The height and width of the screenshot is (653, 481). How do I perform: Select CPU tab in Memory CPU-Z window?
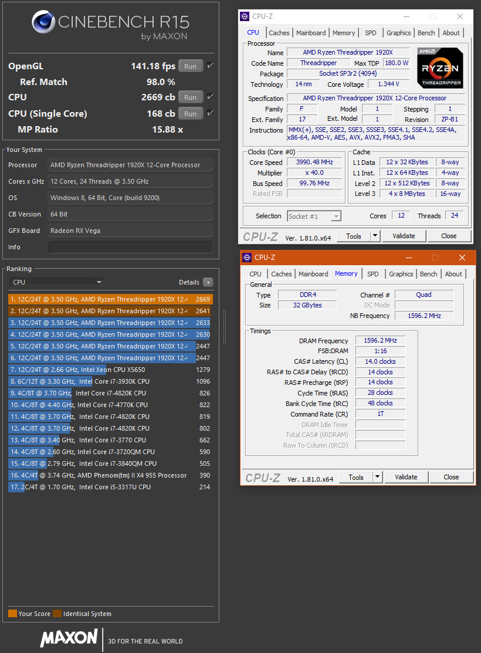pos(255,274)
